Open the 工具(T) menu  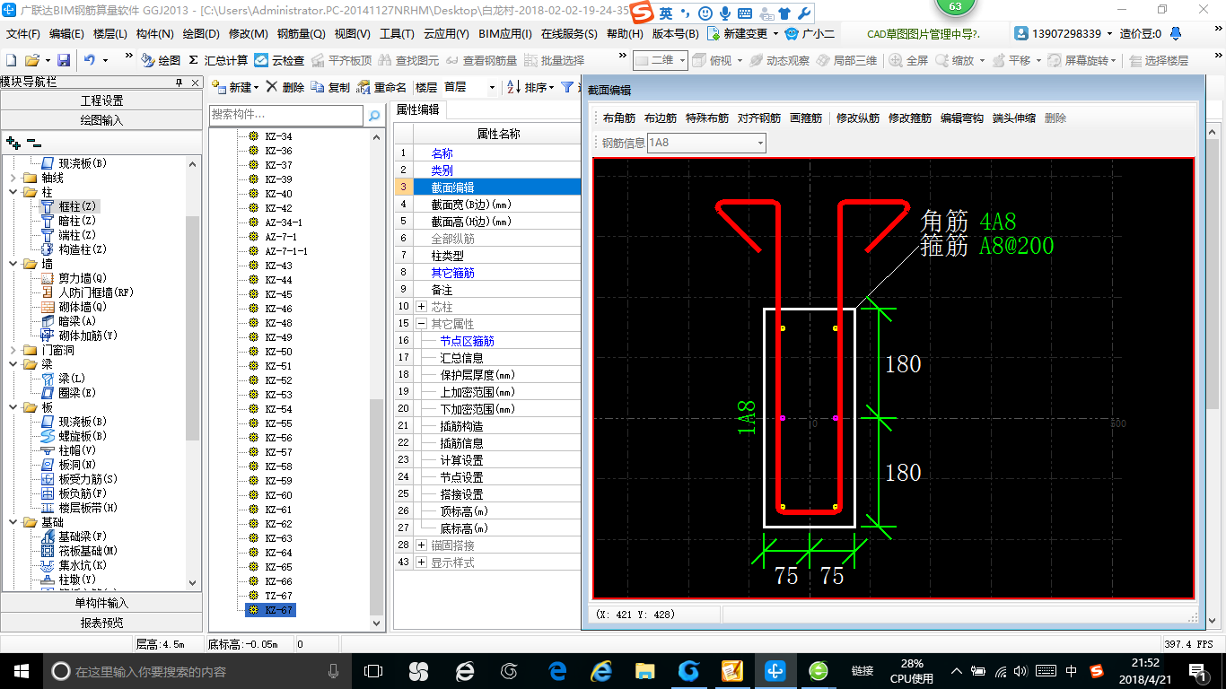[397, 34]
